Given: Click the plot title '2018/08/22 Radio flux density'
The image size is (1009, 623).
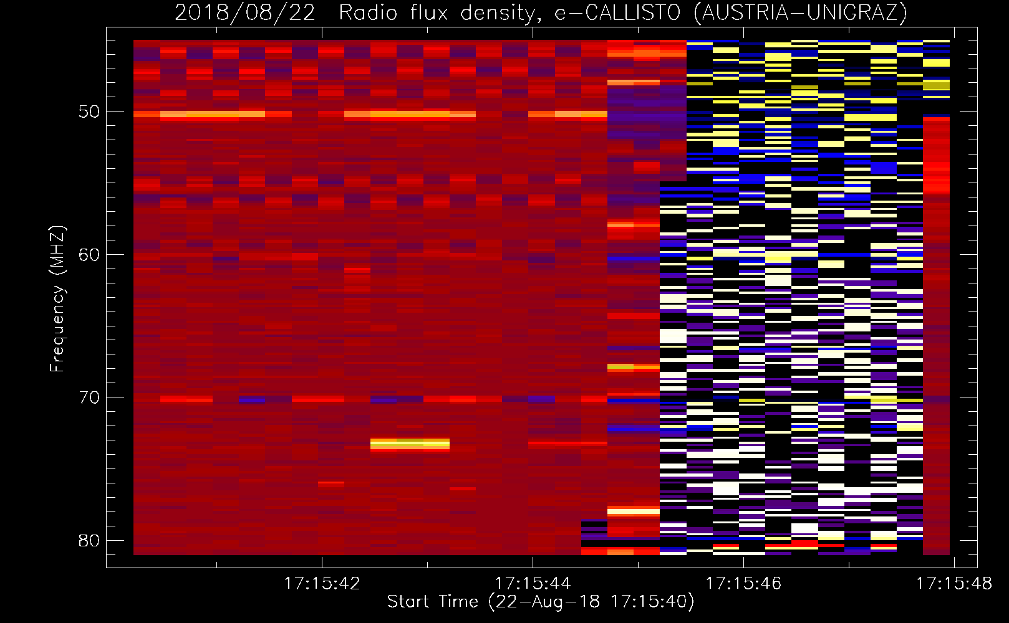Looking at the screenshot, I should point(540,12).
